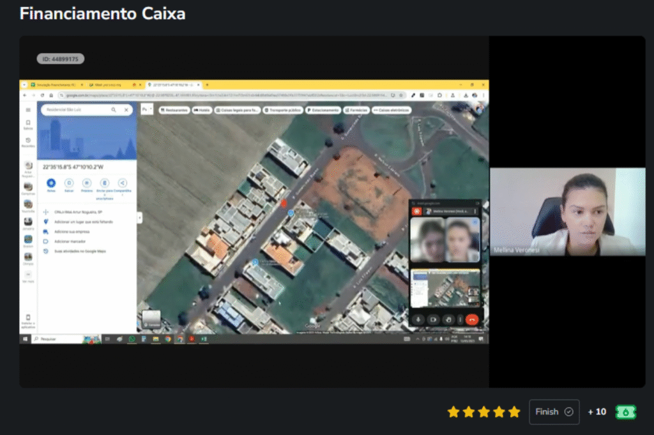654x435 pixels.
Task: Open the Chrome three-dot menu
Action: click(483, 95)
